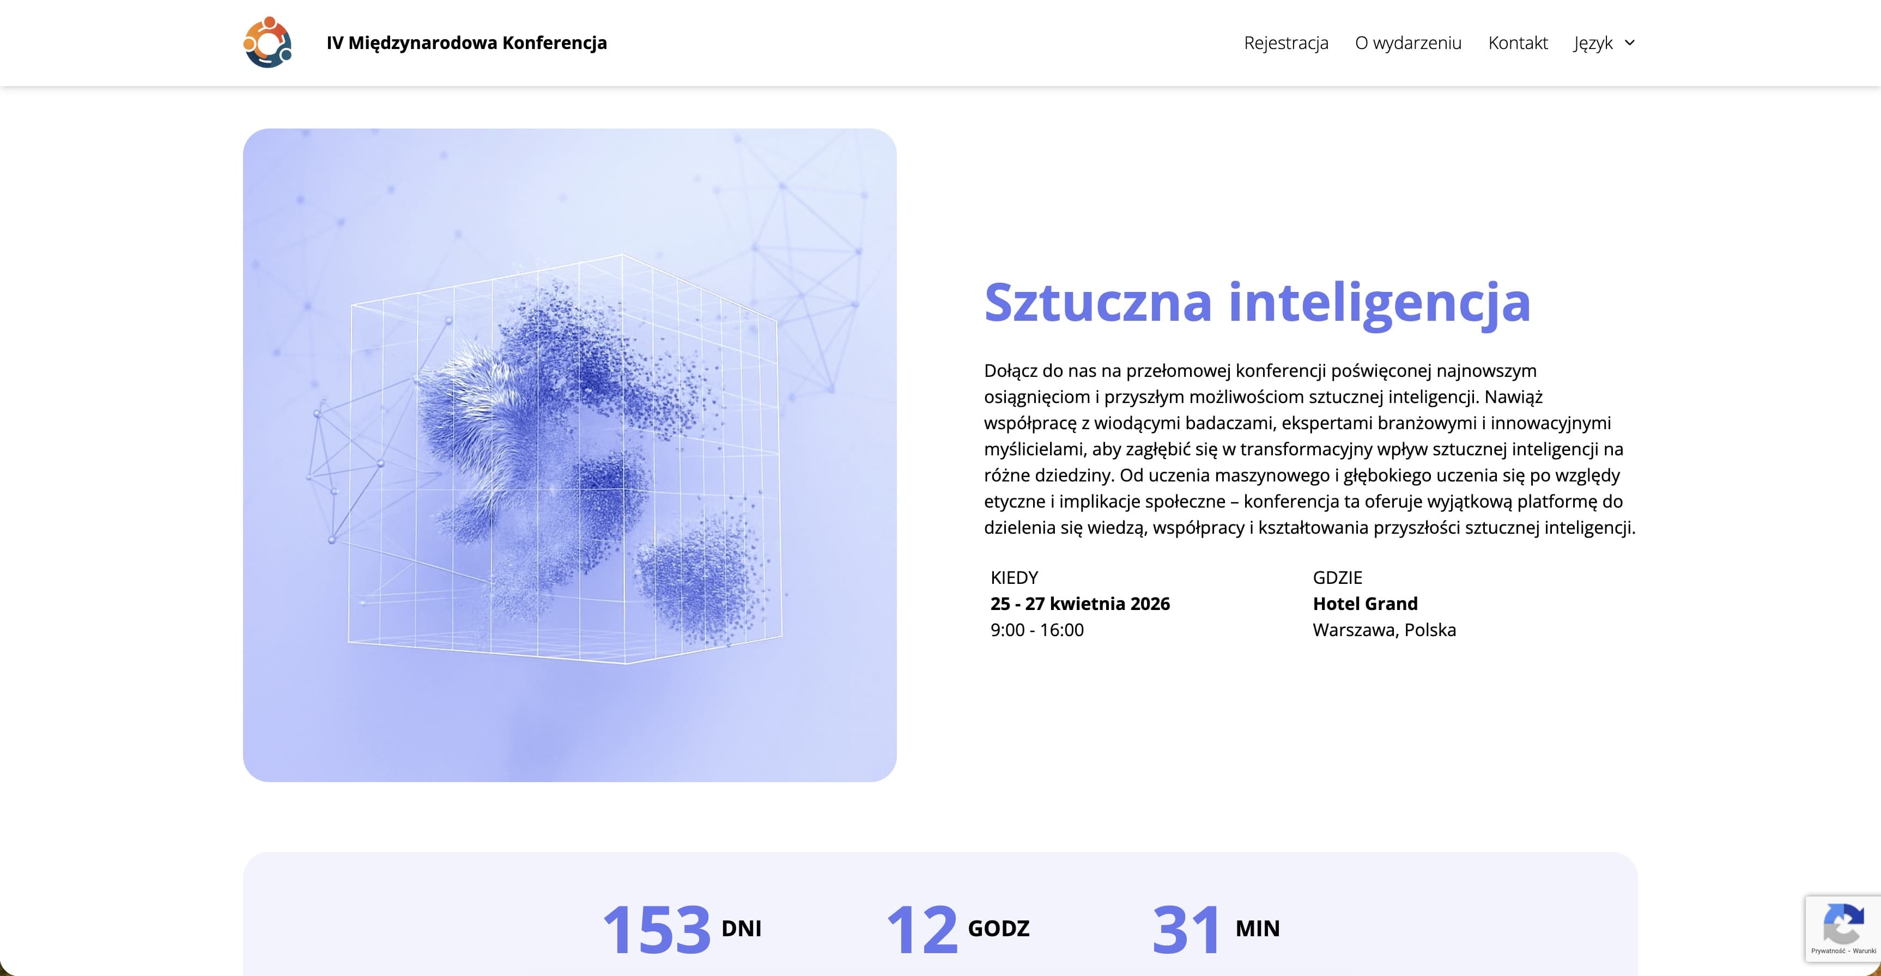1881x976 pixels.
Task: Click the reCAPTCHA badge icon
Action: (1844, 922)
